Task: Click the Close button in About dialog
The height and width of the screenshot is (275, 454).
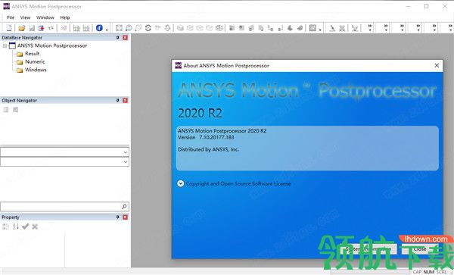Action: click(x=420, y=249)
